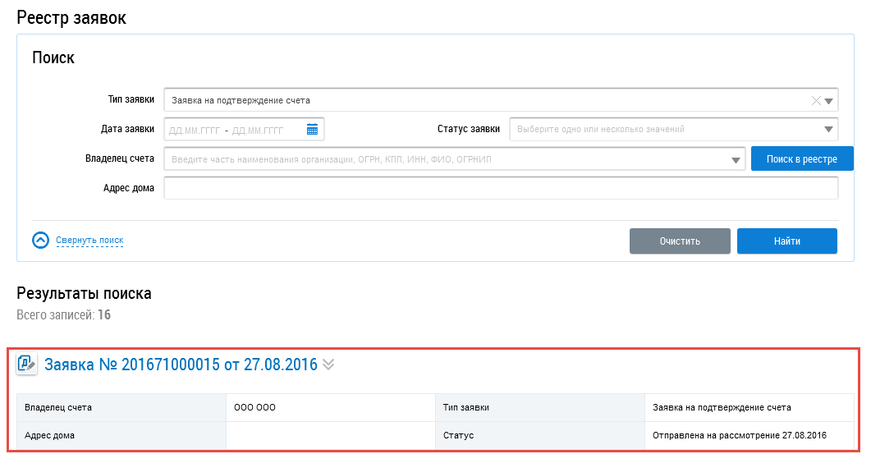Open the calendar picker for Дата заявки
The width and height of the screenshot is (871, 454).
pyautogui.click(x=312, y=129)
